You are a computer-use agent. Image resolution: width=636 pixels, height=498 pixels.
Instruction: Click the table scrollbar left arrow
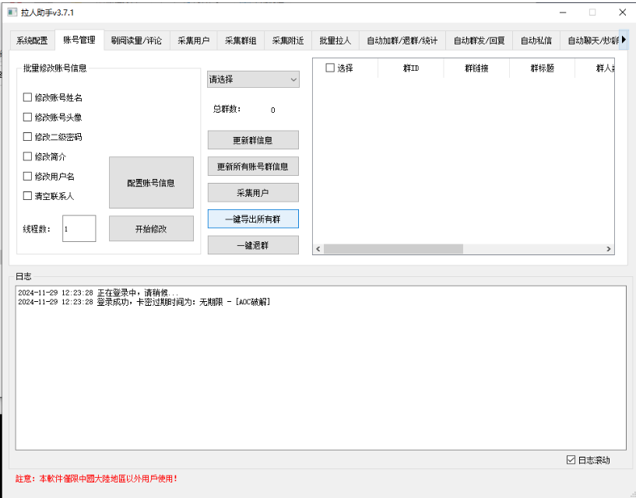click(x=318, y=249)
